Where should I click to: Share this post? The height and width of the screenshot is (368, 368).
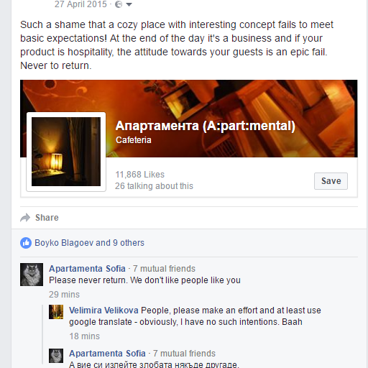coord(47,218)
